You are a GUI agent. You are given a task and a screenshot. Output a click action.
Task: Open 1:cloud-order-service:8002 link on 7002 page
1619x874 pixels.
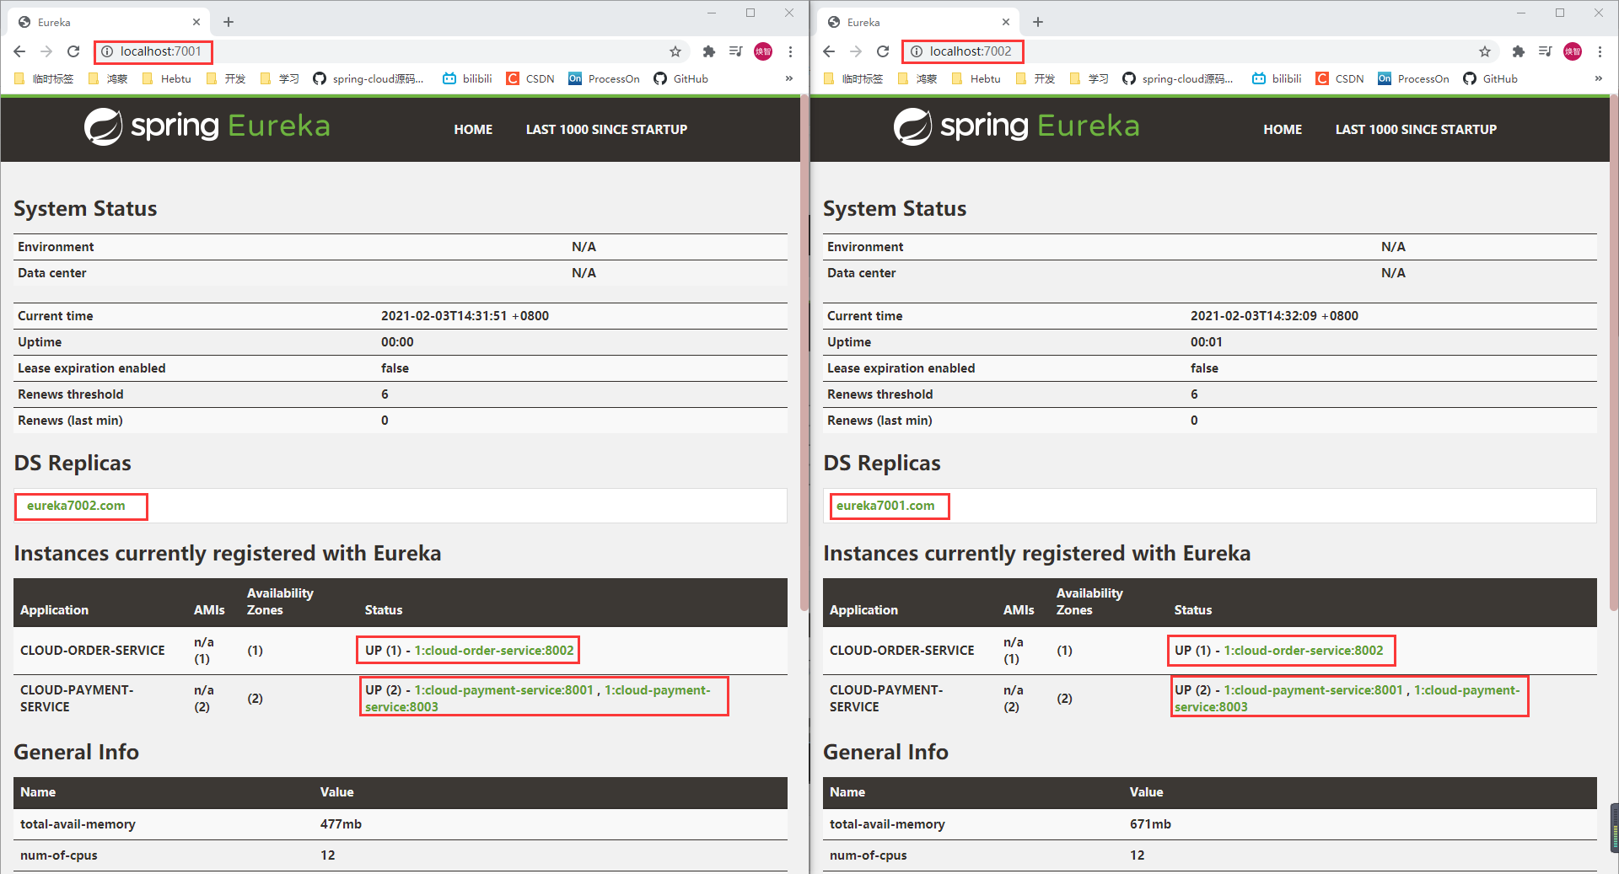point(1304,651)
